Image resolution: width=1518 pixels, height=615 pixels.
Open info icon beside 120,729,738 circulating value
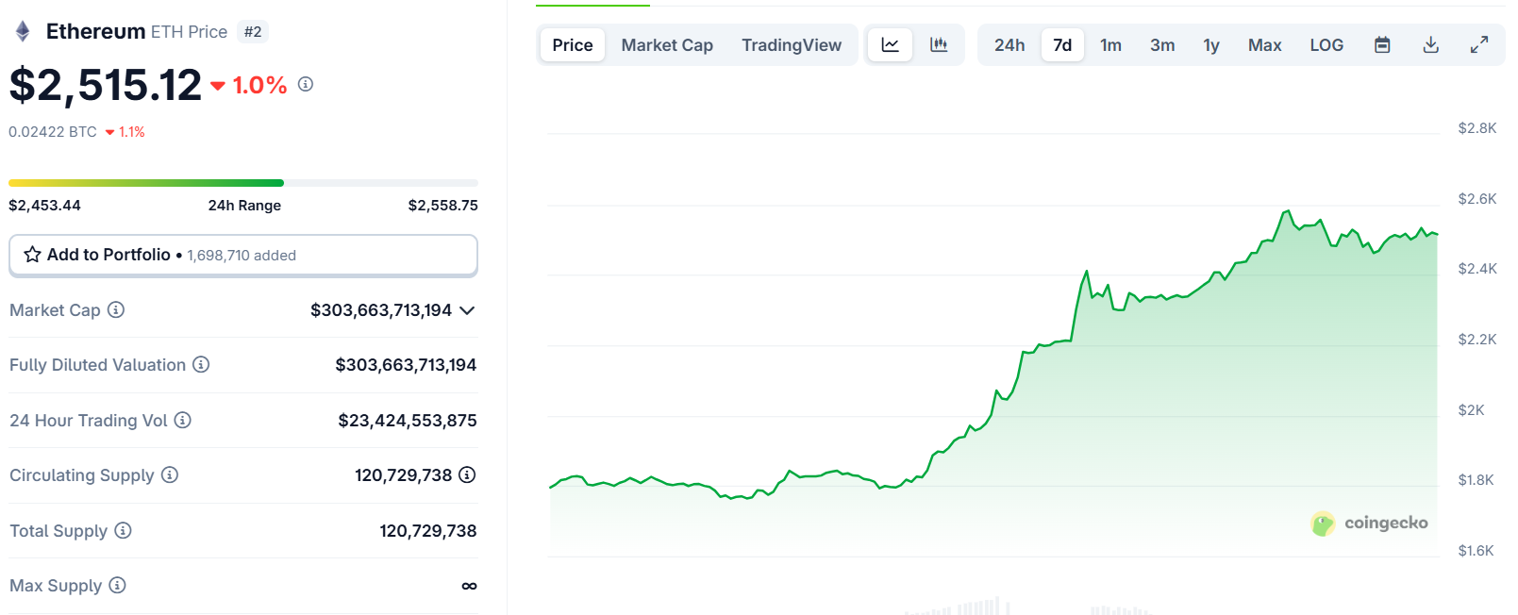pos(467,474)
